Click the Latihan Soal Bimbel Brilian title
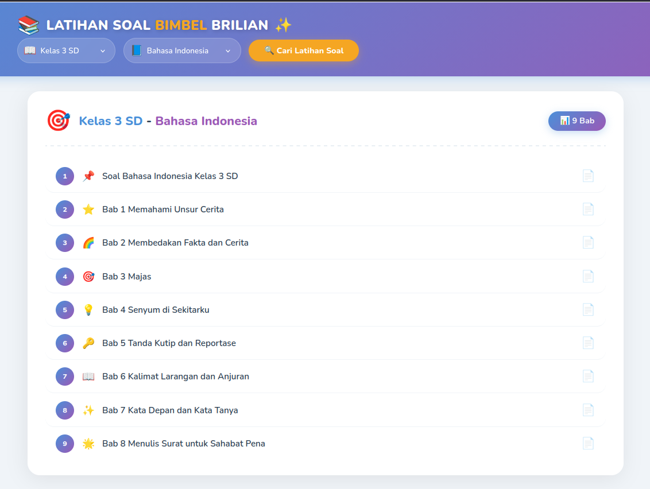650x489 pixels. pos(157,25)
